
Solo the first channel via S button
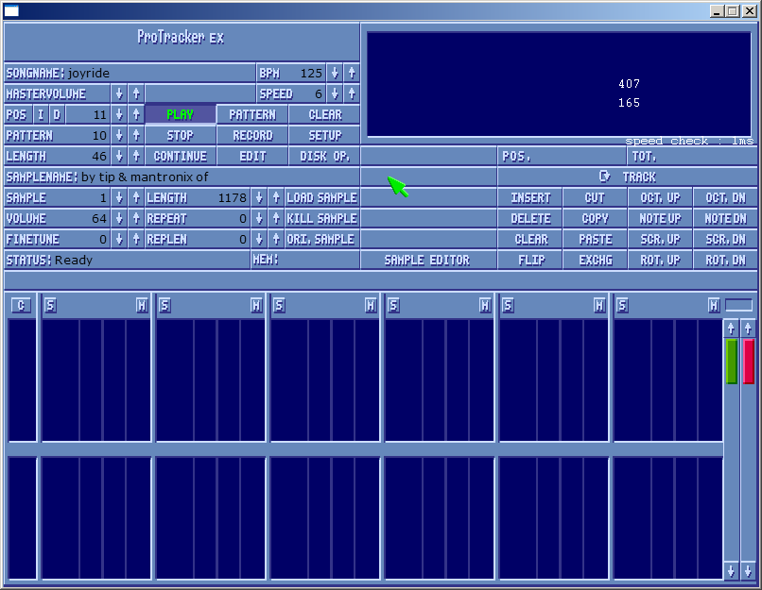[50, 305]
